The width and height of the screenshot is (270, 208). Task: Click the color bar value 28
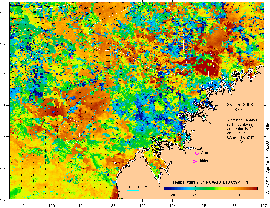tap(173, 195)
